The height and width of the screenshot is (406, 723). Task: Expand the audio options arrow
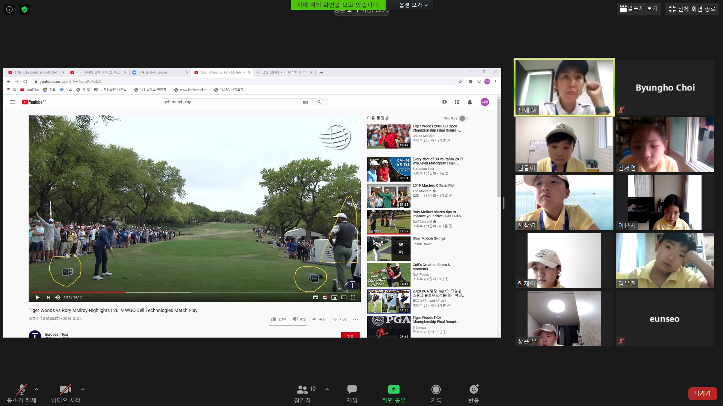tap(37, 389)
